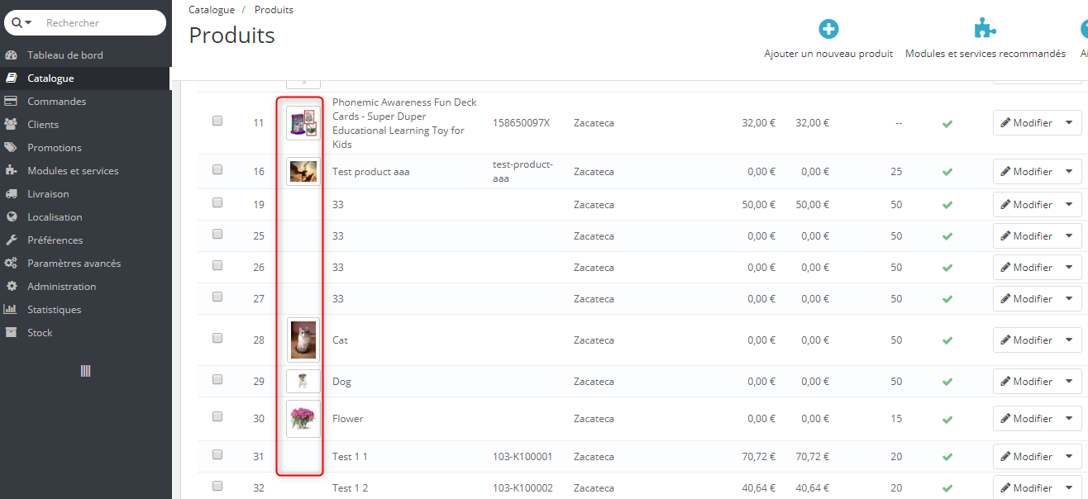Click the Modules et services puzzle icon

click(x=11, y=171)
